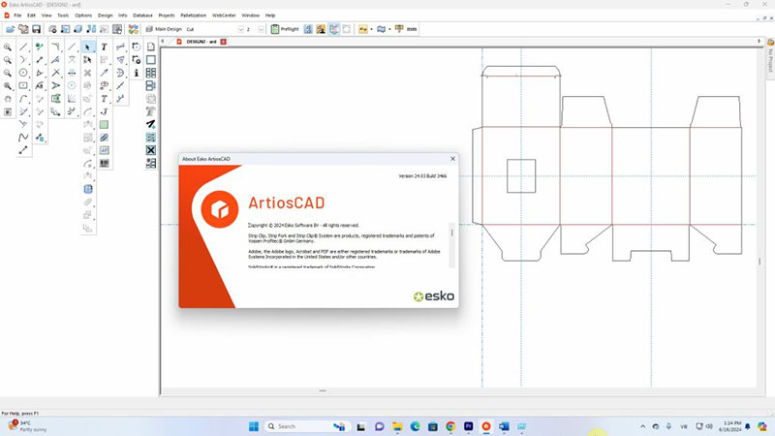
Task: Choose the Rectangle tool
Action: pos(23,85)
